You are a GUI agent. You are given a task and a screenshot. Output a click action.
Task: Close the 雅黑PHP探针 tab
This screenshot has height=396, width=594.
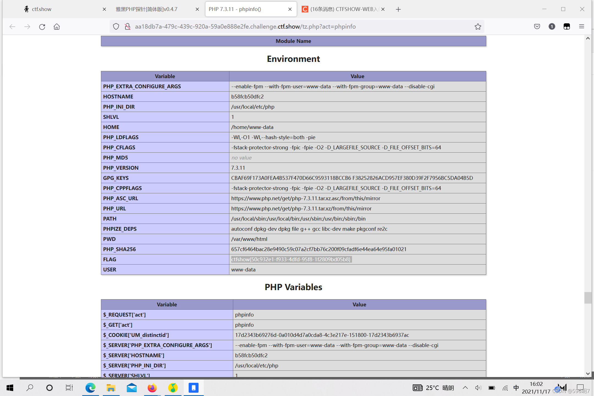tap(197, 9)
